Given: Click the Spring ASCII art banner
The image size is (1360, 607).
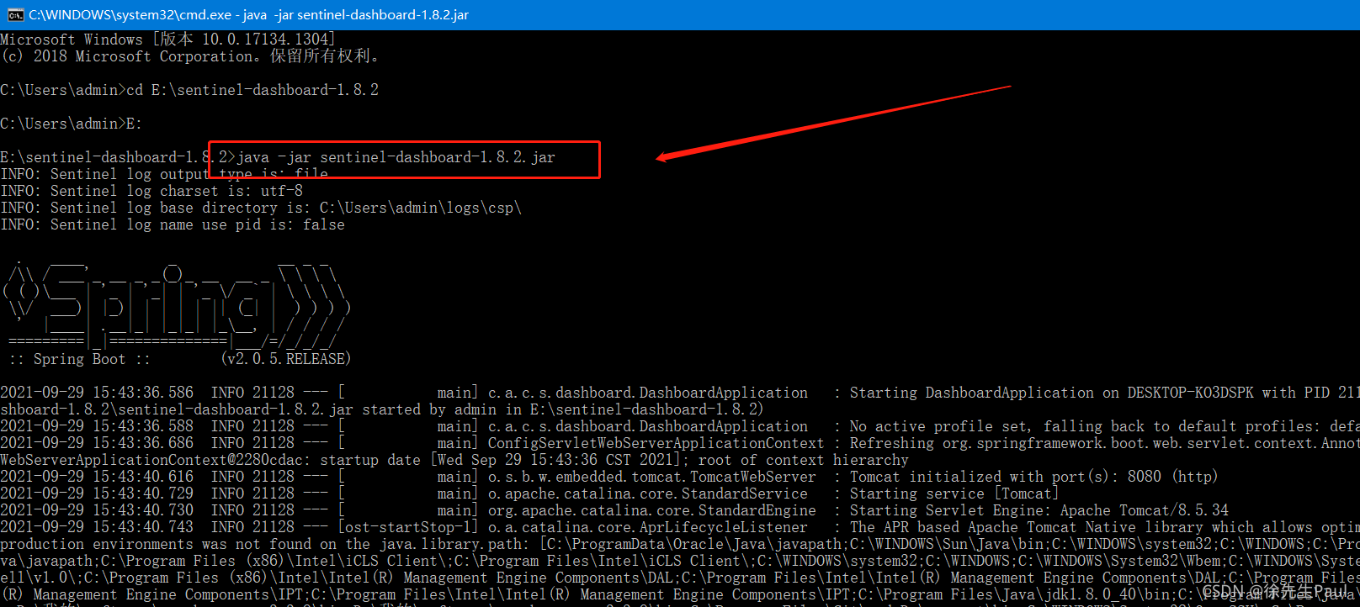Looking at the screenshot, I should pyautogui.click(x=175, y=305).
